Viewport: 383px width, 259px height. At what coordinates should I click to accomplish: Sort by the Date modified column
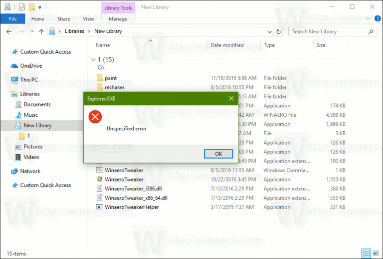(x=227, y=45)
